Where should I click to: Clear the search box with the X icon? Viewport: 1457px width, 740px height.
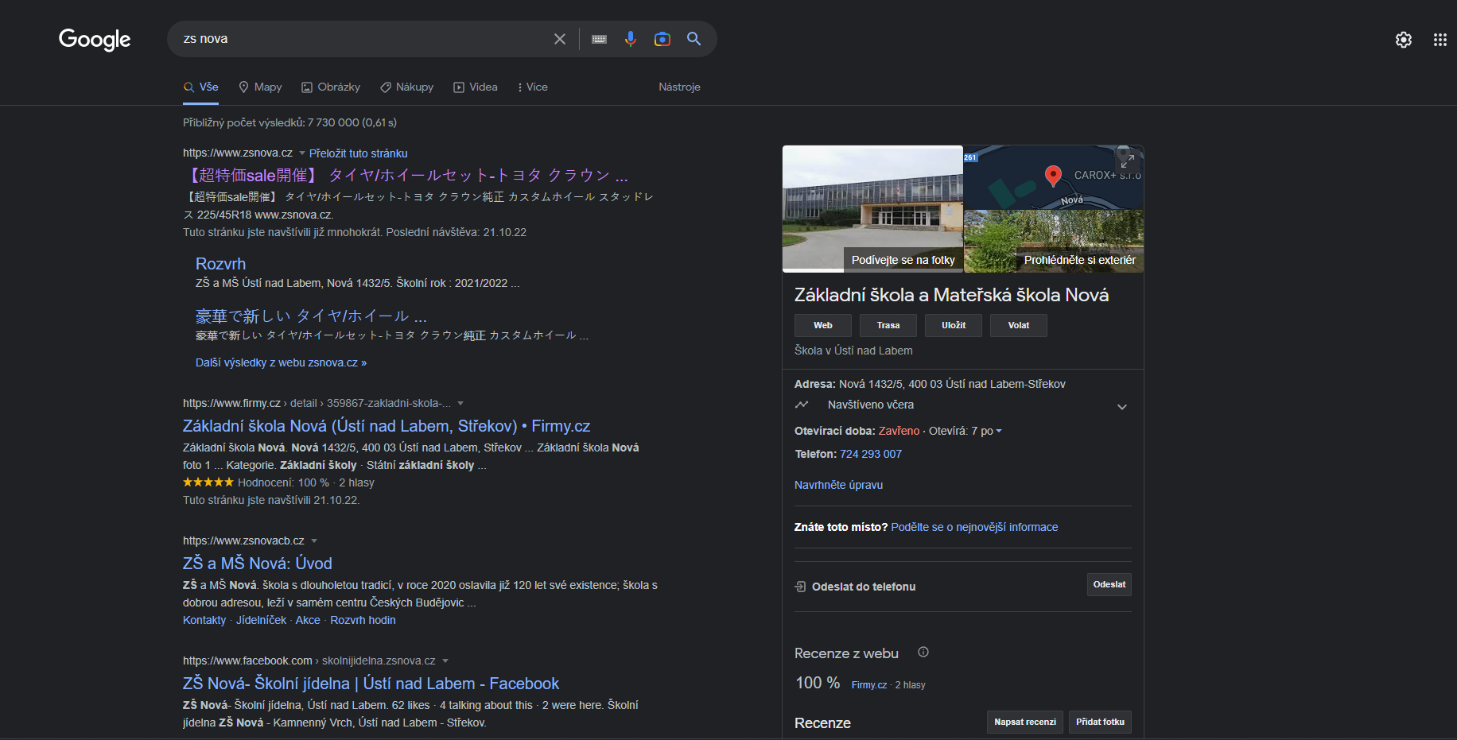(x=560, y=39)
